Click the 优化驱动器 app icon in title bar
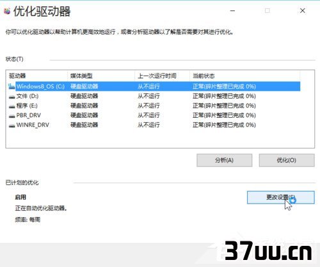Viewport: 320px width, 267px height. coord(7,12)
